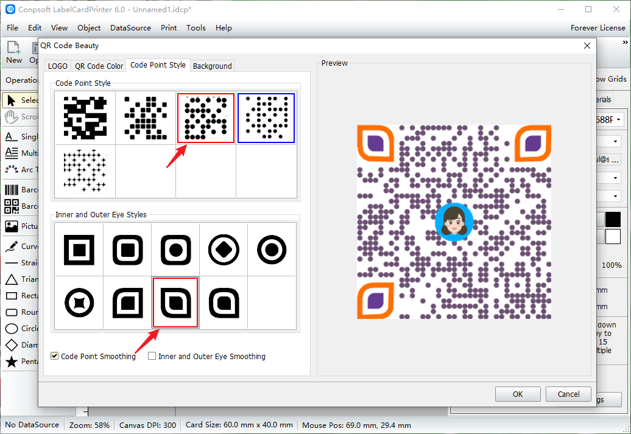The height and width of the screenshot is (434, 631).
Task: Pick the Rounded rectangle shape tool
Action: [20, 312]
